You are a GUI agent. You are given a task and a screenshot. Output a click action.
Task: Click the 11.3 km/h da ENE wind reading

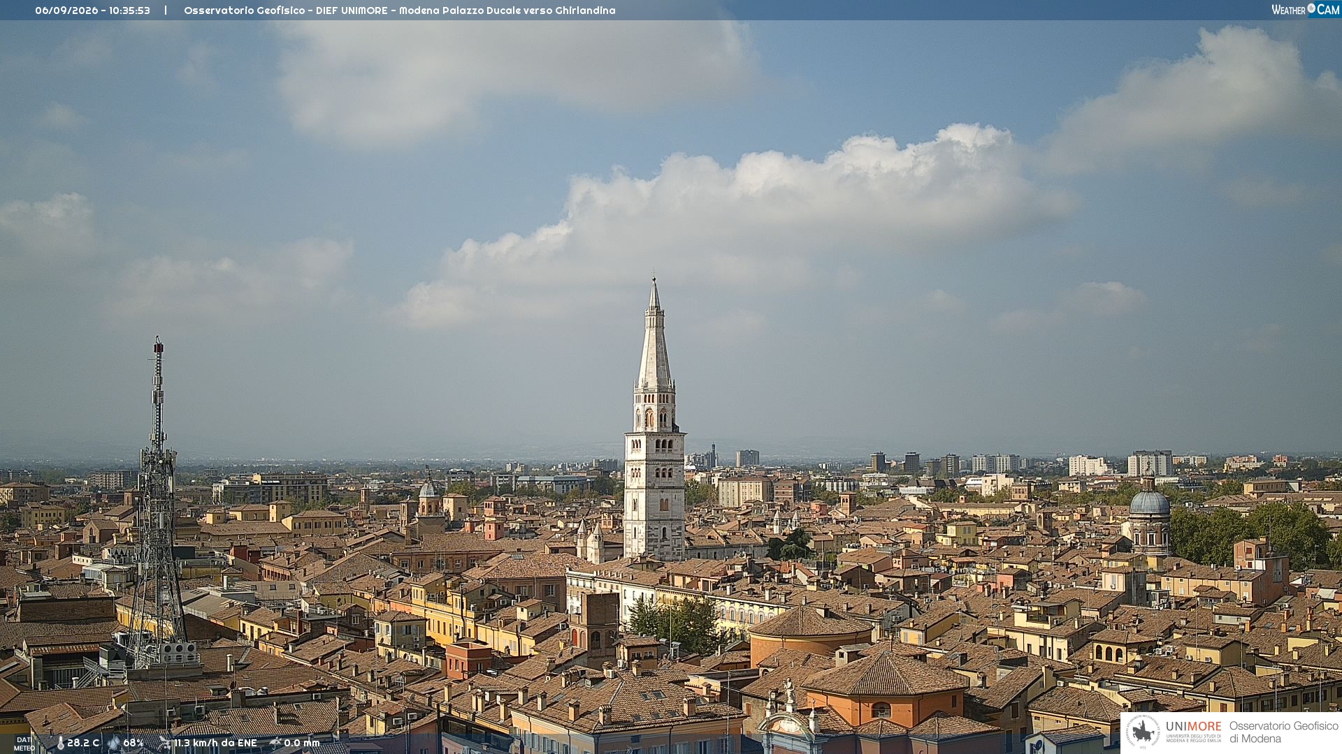215,743
